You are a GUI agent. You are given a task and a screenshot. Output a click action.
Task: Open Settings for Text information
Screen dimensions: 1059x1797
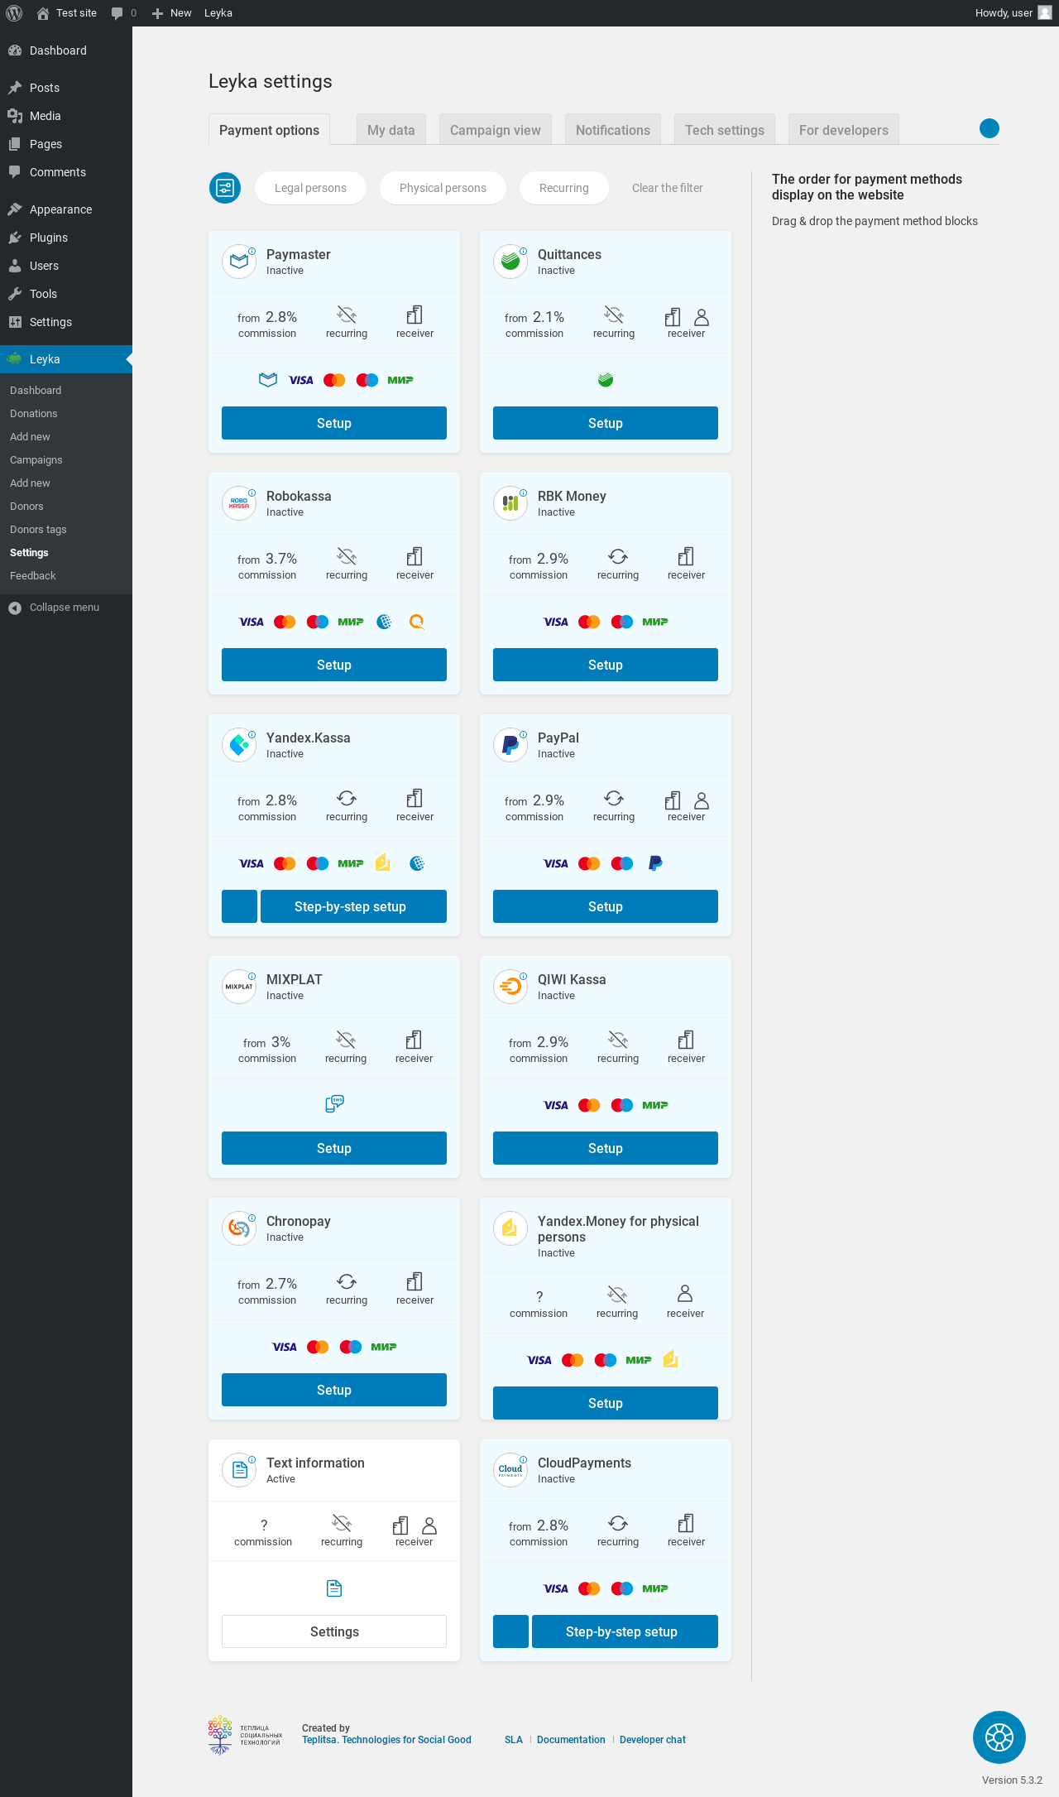tap(334, 1631)
